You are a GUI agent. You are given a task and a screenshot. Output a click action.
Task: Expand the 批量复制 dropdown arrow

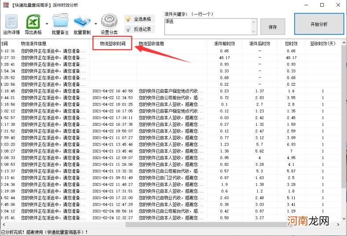[x=96, y=24]
